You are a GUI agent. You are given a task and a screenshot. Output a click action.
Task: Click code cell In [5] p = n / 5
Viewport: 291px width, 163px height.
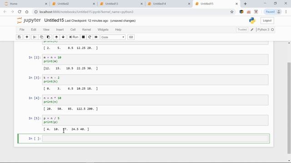click(155, 120)
